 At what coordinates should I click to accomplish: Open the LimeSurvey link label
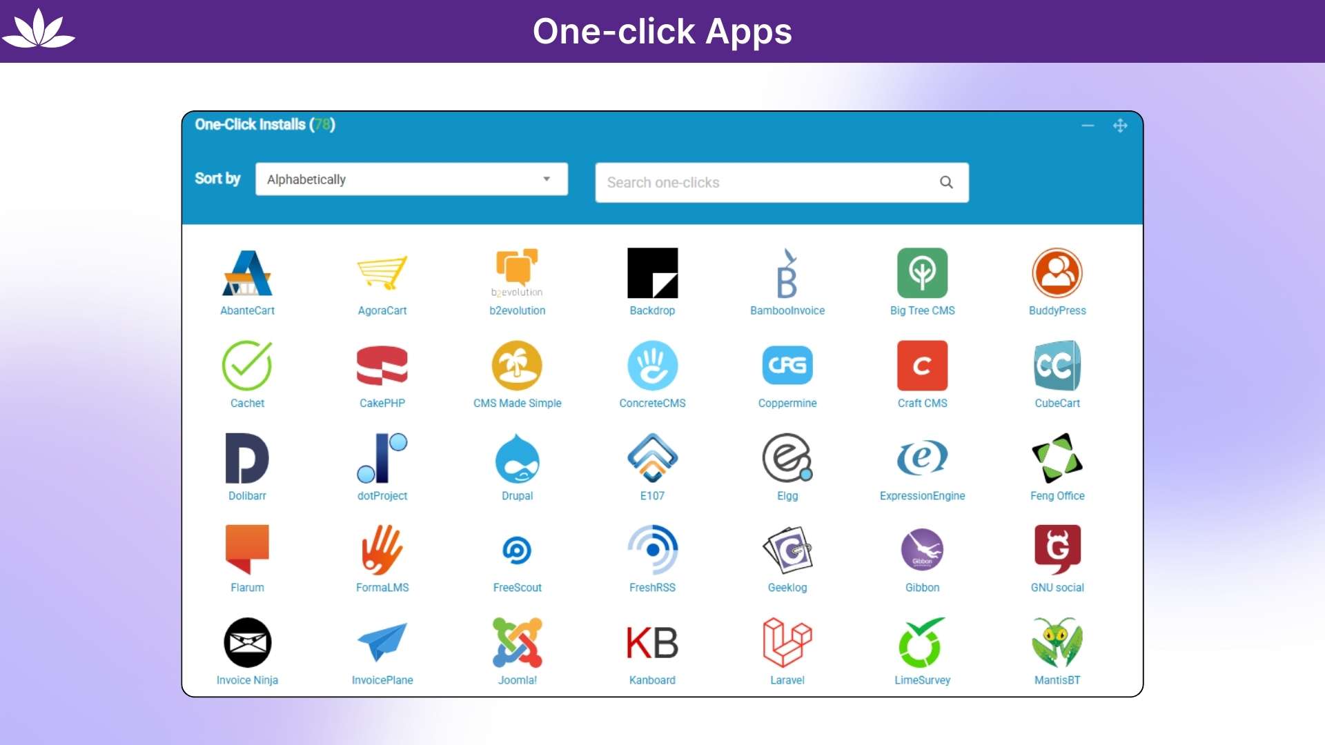[922, 680]
